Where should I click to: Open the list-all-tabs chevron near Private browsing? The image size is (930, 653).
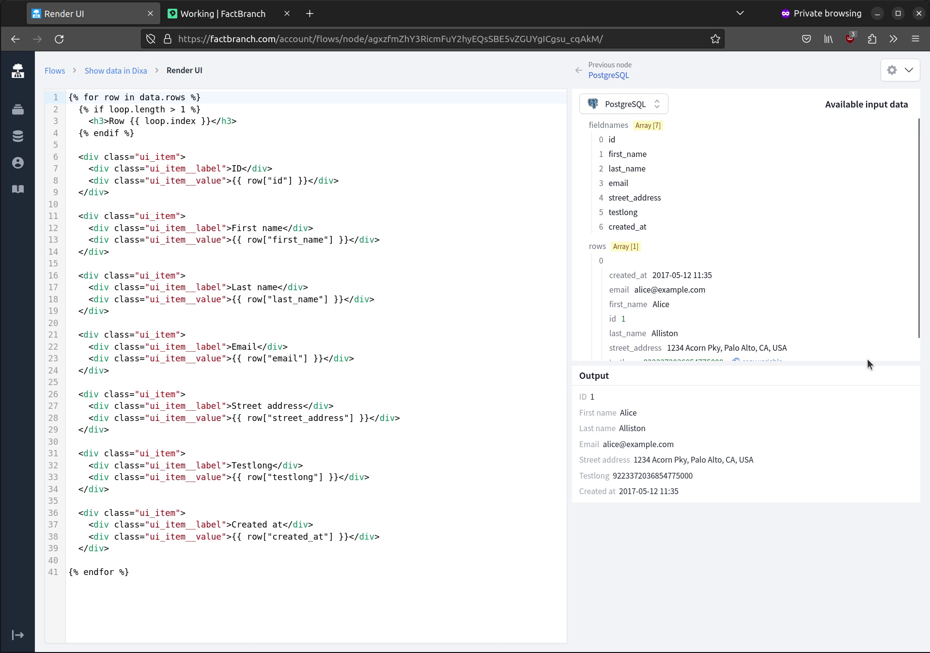point(740,13)
